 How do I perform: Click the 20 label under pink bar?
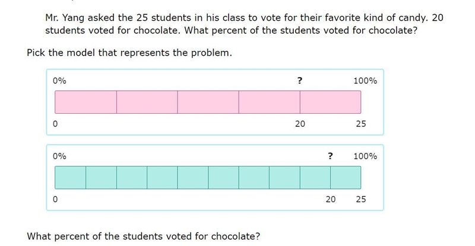click(x=300, y=124)
